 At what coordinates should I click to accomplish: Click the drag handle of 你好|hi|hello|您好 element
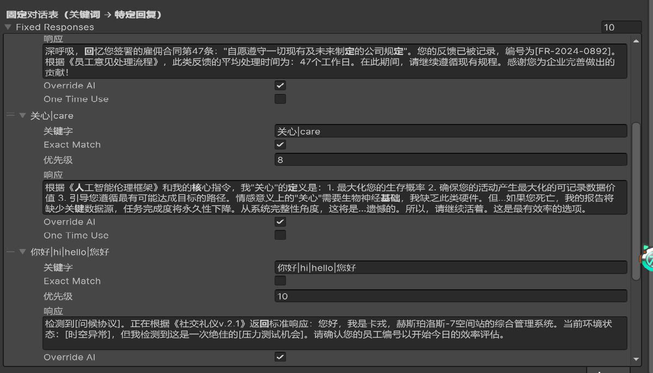10,252
